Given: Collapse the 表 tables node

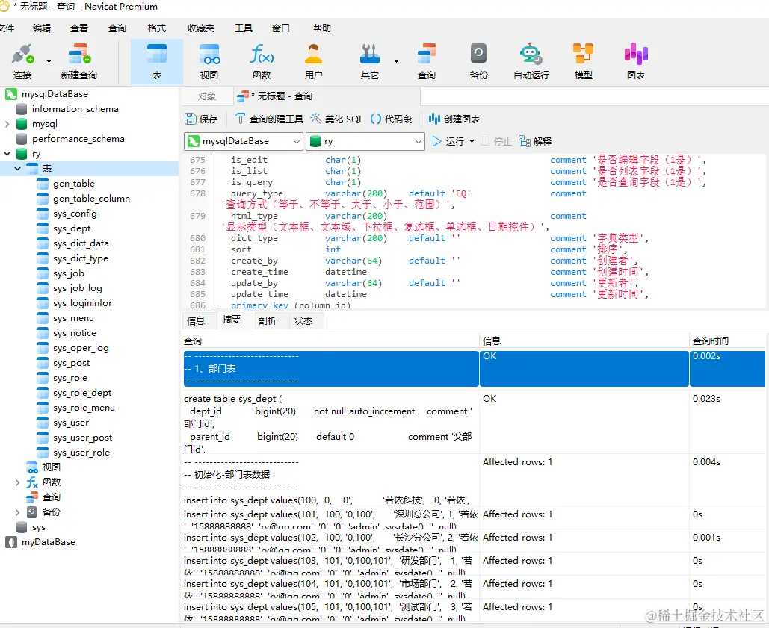Looking at the screenshot, I should [x=18, y=169].
